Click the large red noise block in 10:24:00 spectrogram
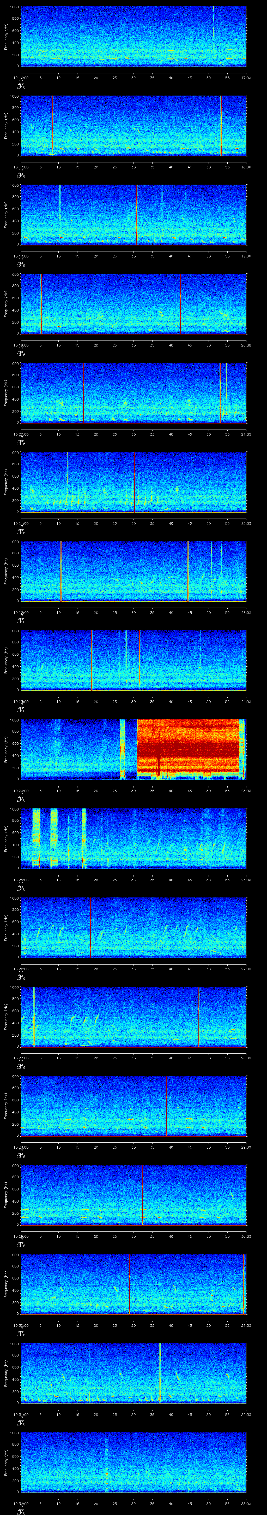 click(188, 748)
